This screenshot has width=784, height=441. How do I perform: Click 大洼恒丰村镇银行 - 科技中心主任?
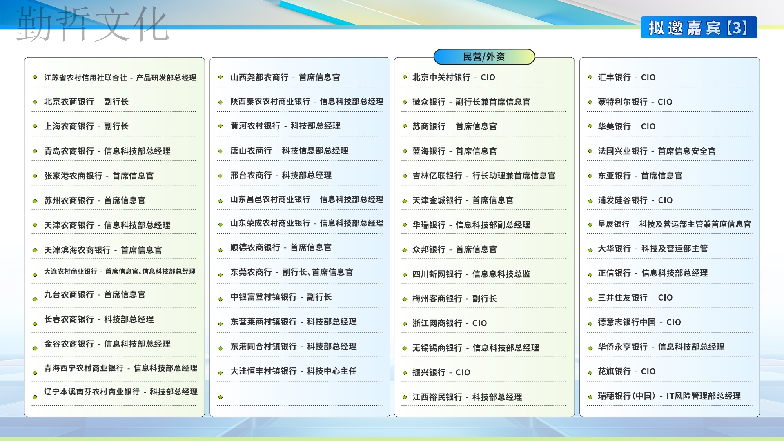[294, 371]
